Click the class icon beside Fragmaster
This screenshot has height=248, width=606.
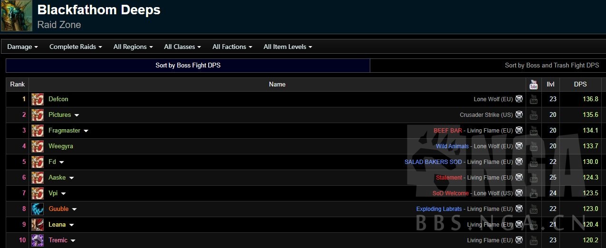click(x=38, y=131)
